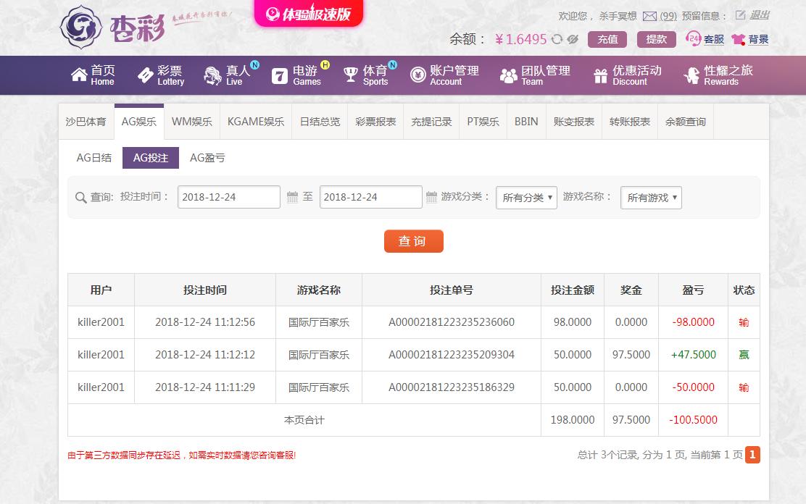
Task: Click the end date input field
Action: pos(370,197)
